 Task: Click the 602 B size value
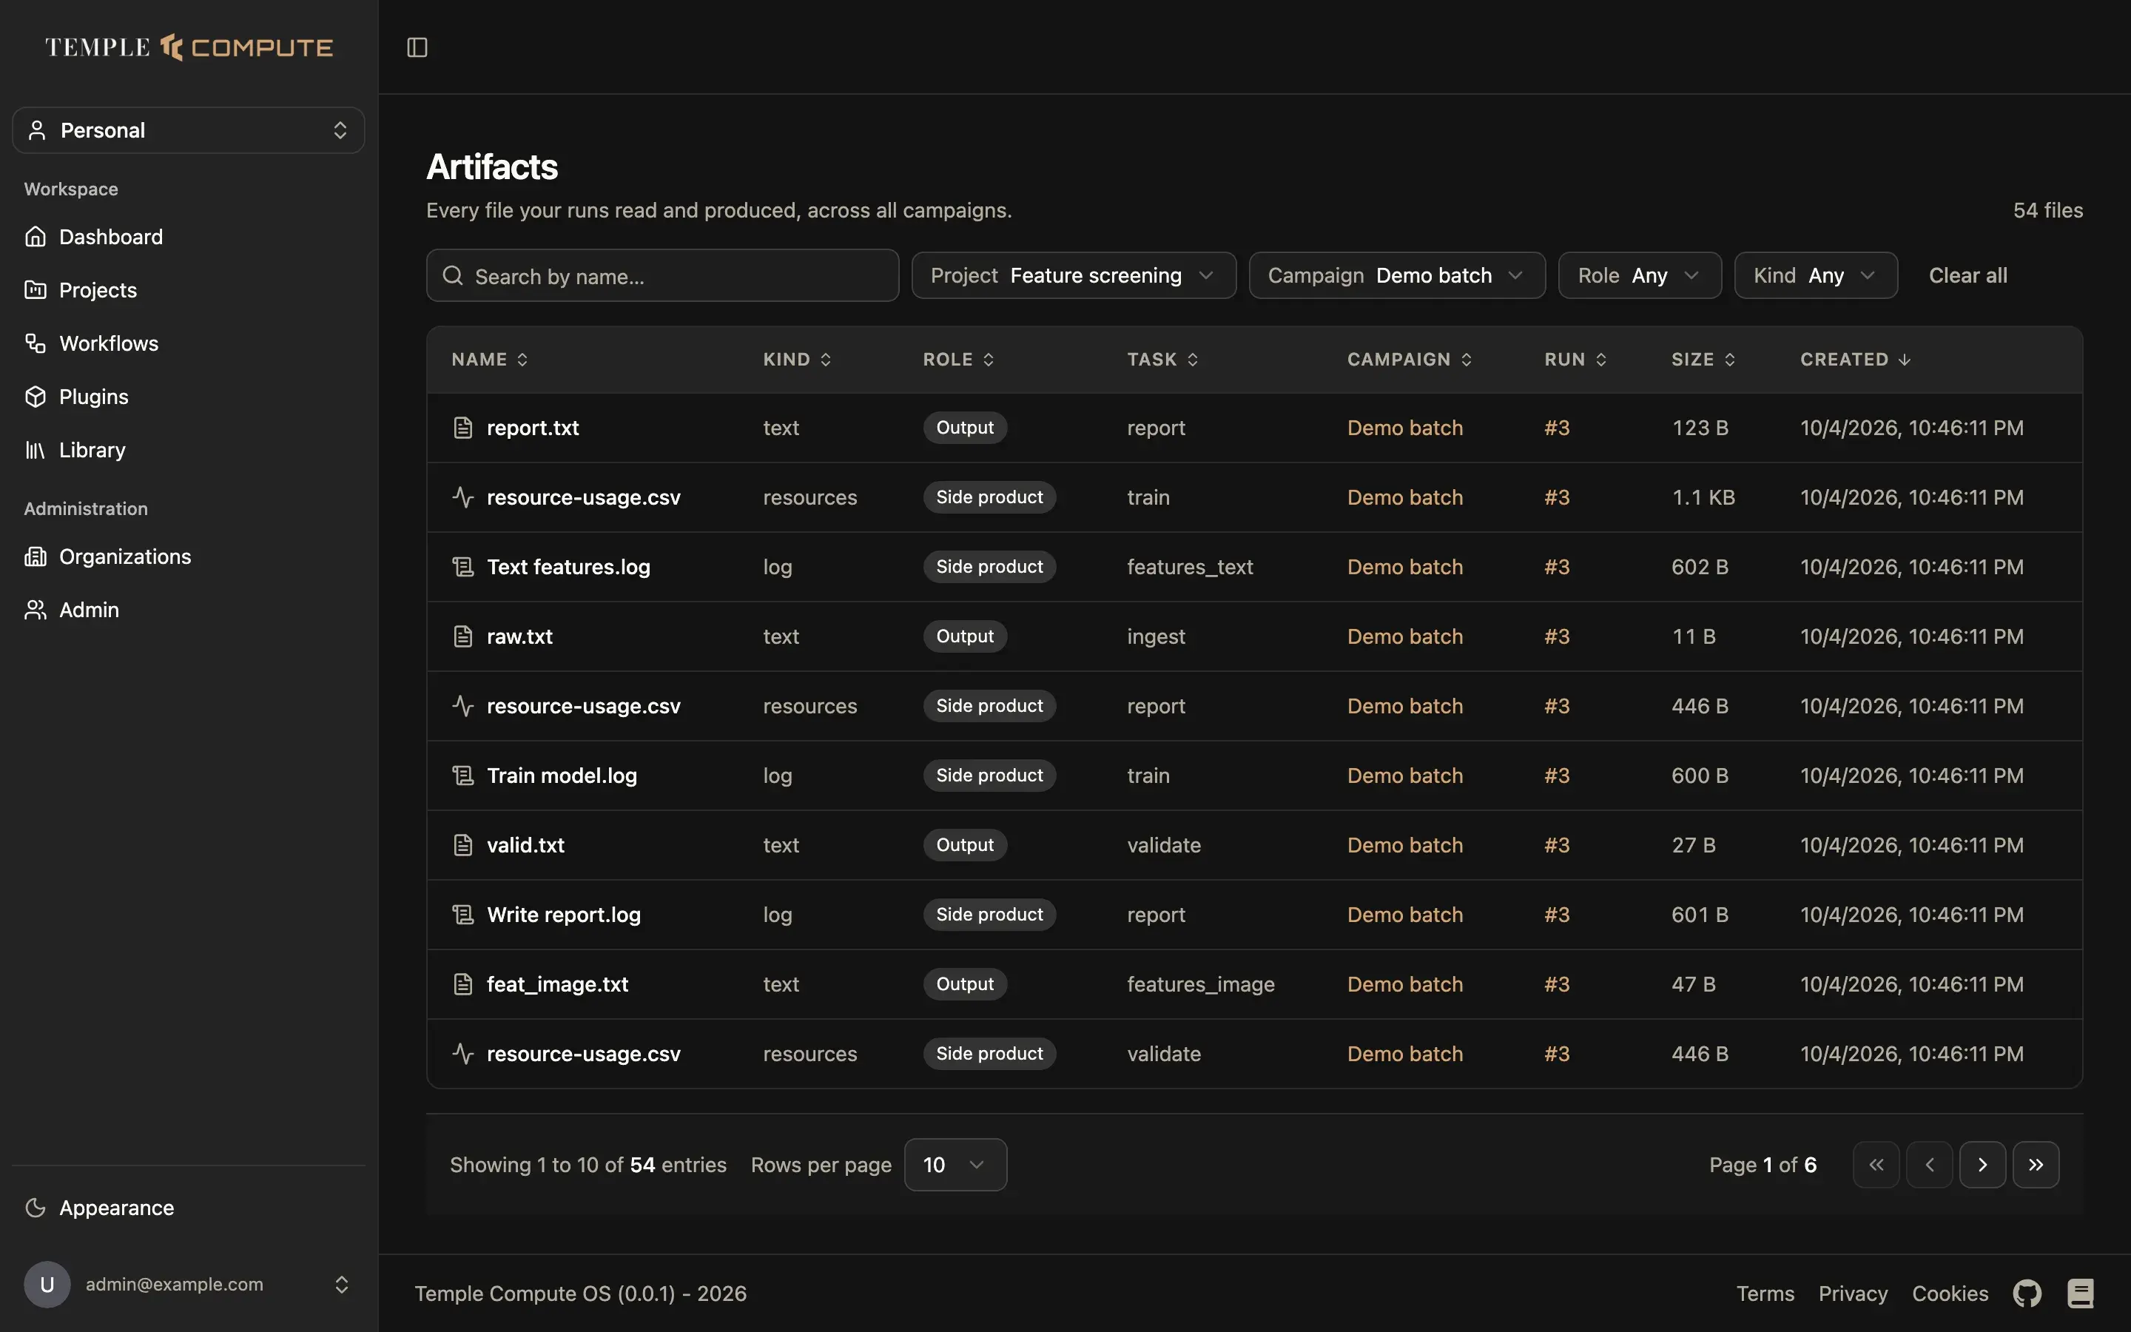tap(1700, 568)
